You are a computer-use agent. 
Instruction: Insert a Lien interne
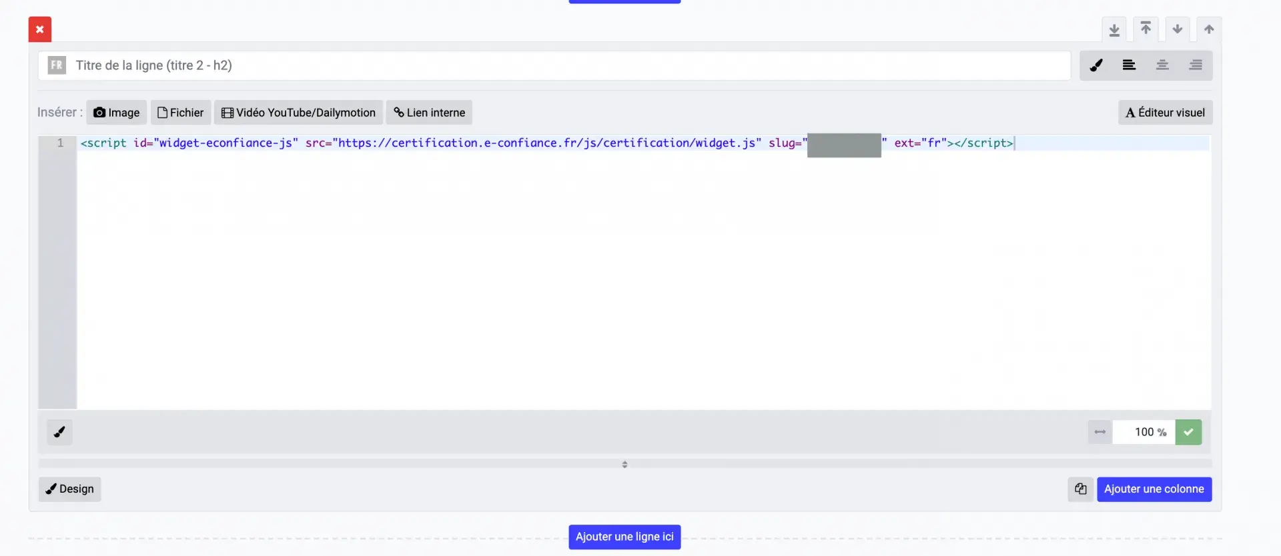[430, 113]
